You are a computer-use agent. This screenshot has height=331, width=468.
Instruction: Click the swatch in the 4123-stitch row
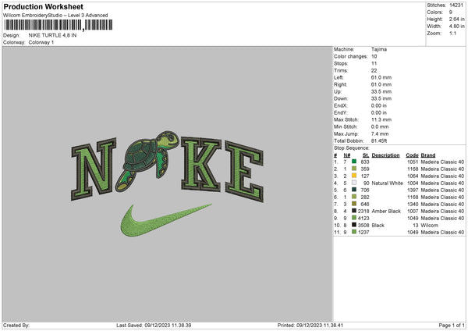pos(354,218)
